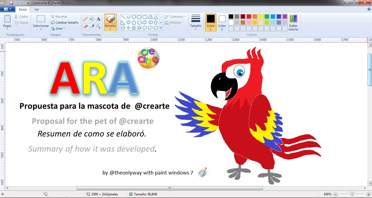The image size is (372, 198).
Task: Choose the pentagon shape
Action: 134,22
